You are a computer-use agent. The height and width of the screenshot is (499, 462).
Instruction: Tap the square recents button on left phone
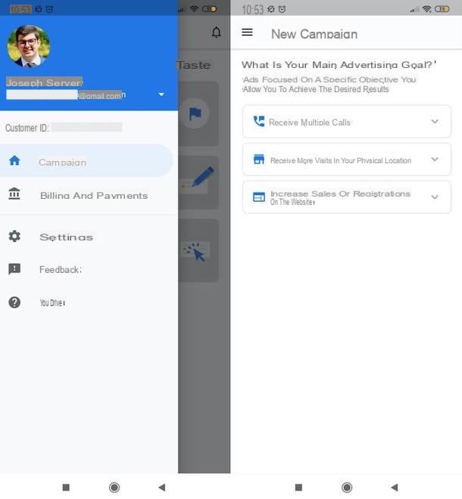pyautogui.click(x=66, y=487)
